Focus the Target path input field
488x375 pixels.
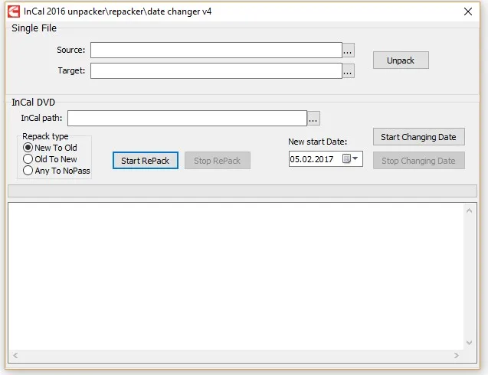click(216, 71)
